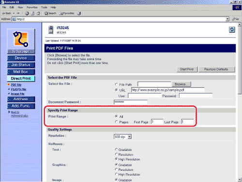Select the Direct Print sidebar button
This screenshot has width=242, height=182.
tap(21, 79)
